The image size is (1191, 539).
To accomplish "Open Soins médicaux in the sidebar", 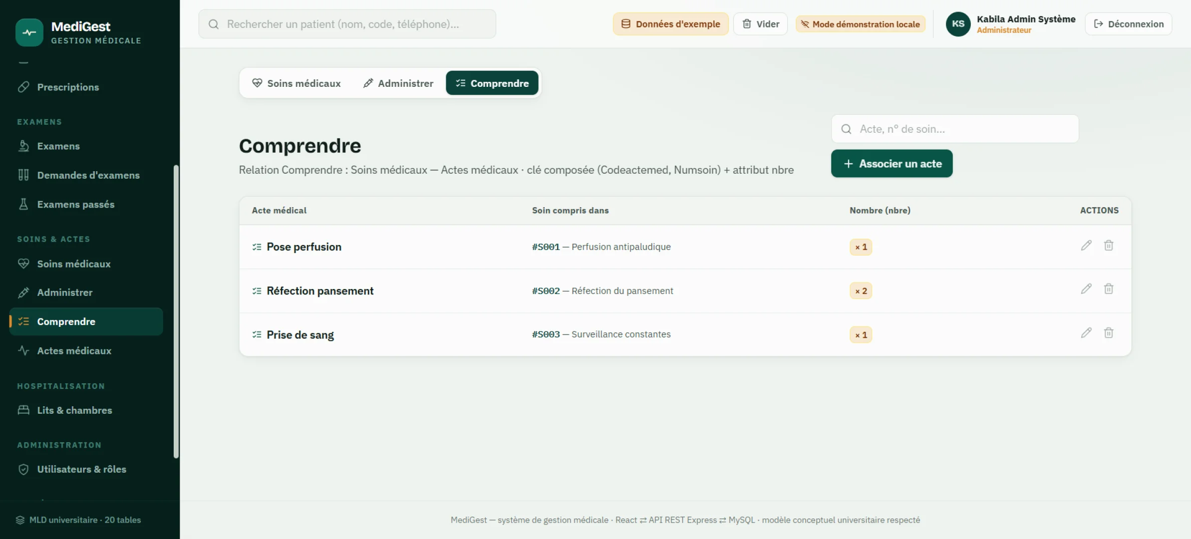I will [x=86, y=264].
